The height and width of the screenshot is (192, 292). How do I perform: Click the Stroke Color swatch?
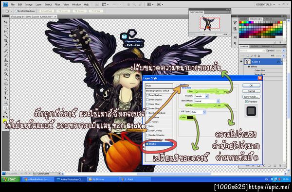pyautogui.click(x=190, y=118)
